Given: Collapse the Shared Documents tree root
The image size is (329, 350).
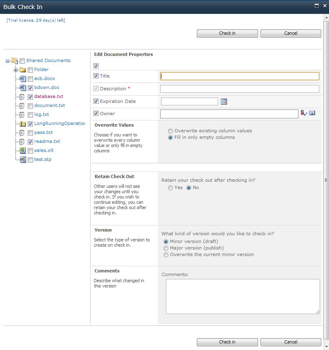Looking at the screenshot, I should [8, 61].
